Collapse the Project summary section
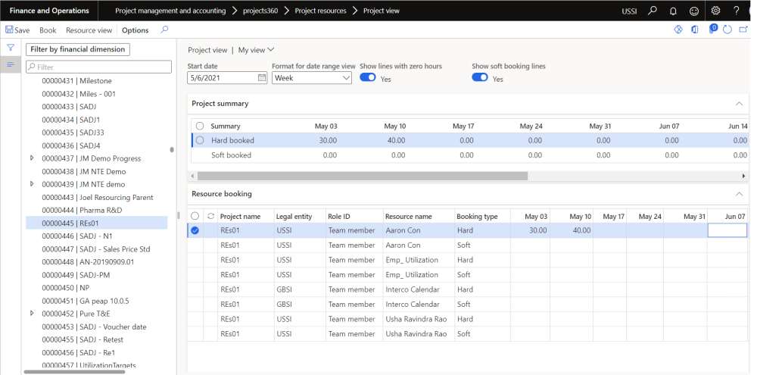757x375 pixels. pos(739,103)
